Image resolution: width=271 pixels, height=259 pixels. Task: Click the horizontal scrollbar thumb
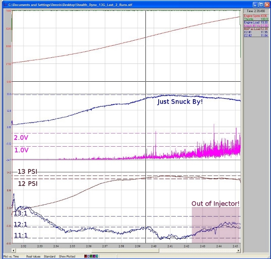tap(125, 250)
